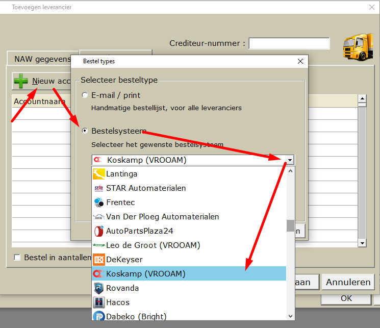Click the AutoPartsPlaza24 logo icon
The image size is (380, 328).
click(x=98, y=231)
